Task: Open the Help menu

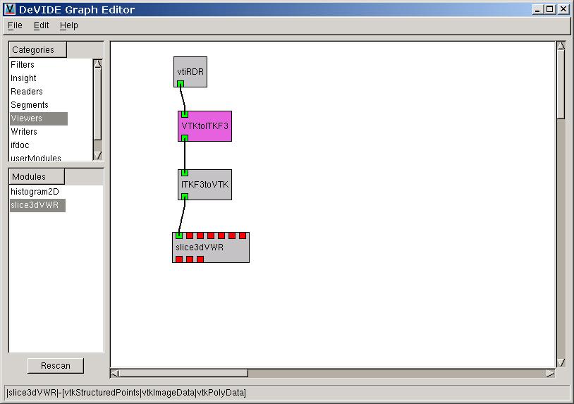Action: (x=69, y=25)
